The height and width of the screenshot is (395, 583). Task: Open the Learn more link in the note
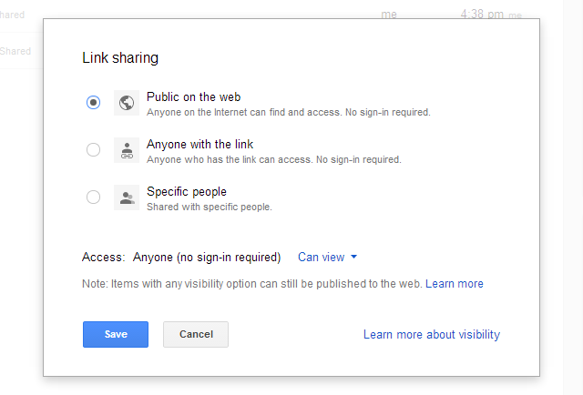(x=455, y=284)
